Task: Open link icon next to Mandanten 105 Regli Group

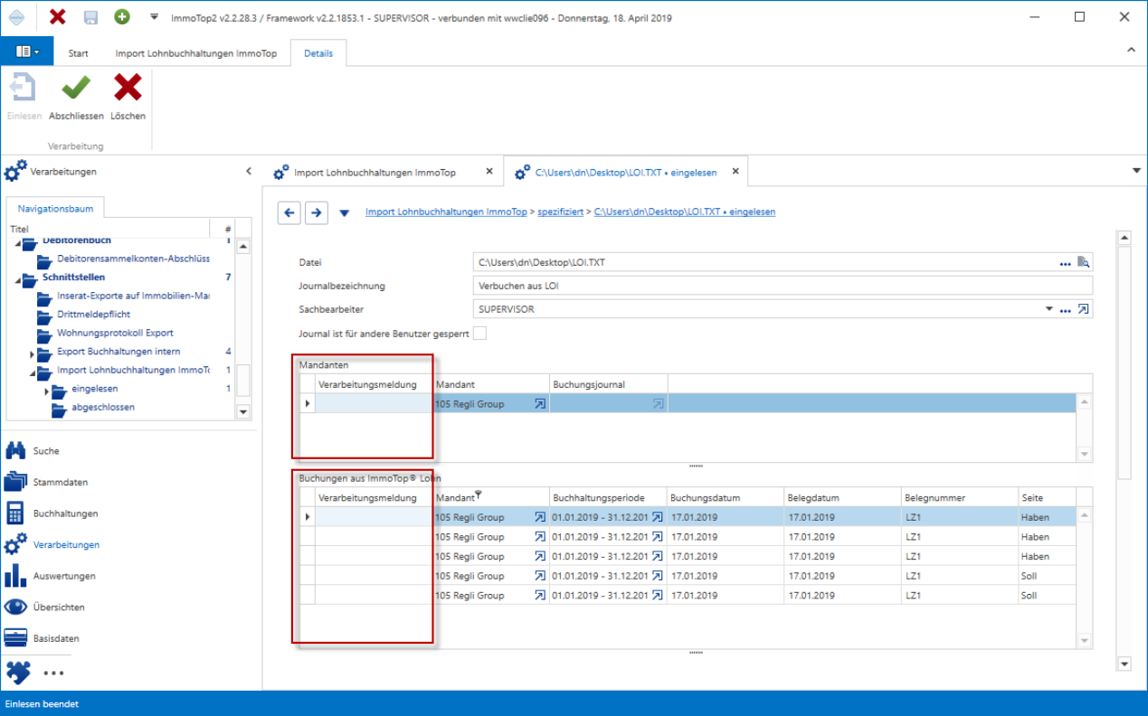Action: pyautogui.click(x=540, y=404)
